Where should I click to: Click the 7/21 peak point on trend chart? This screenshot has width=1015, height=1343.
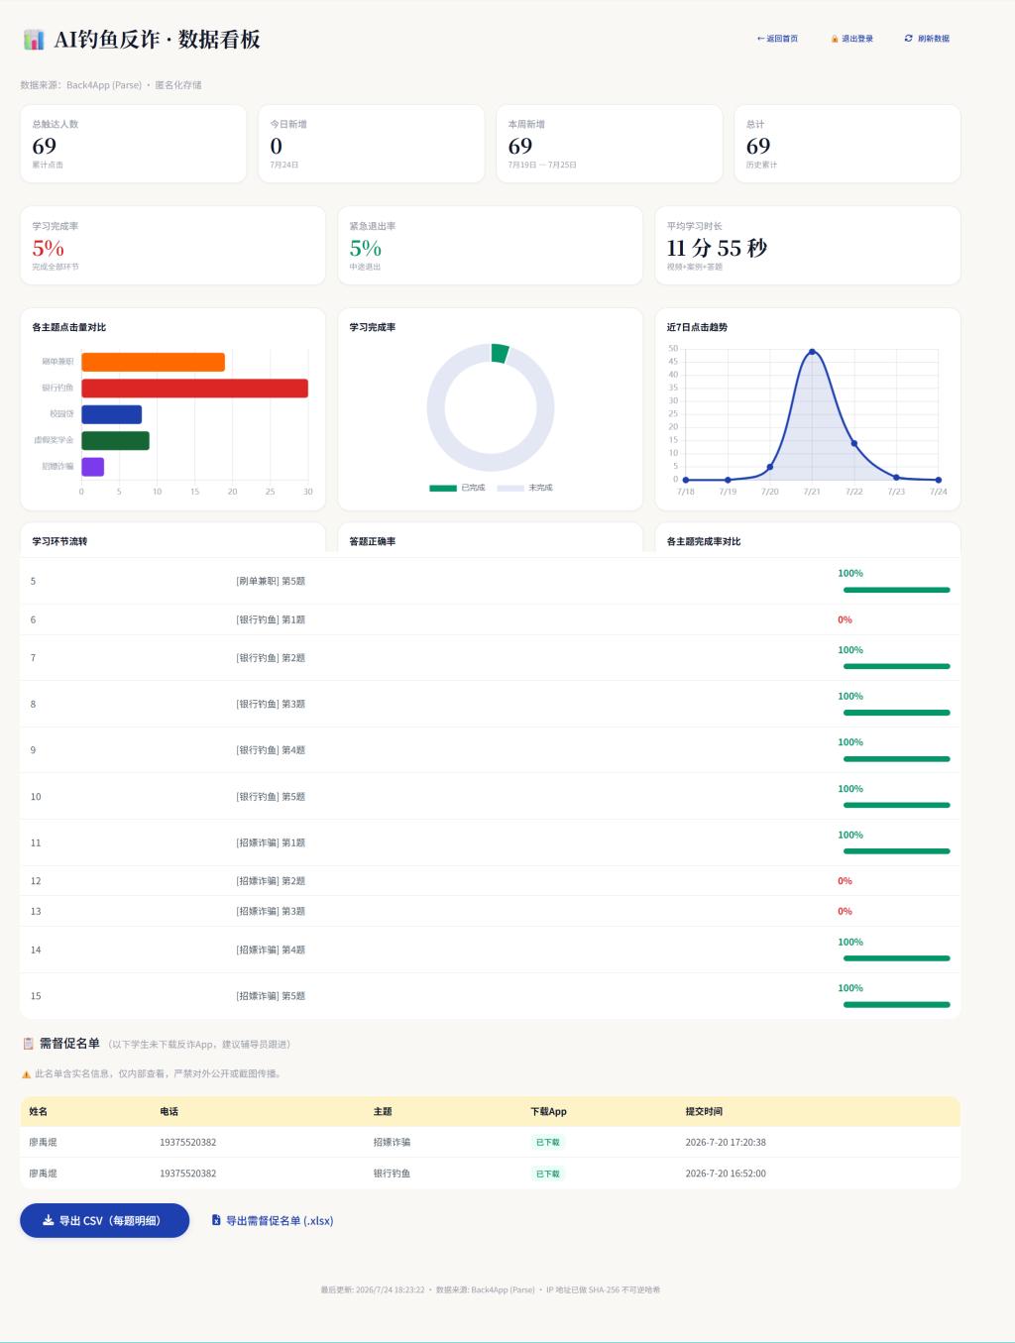pyautogui.click(x=812, y=352)
